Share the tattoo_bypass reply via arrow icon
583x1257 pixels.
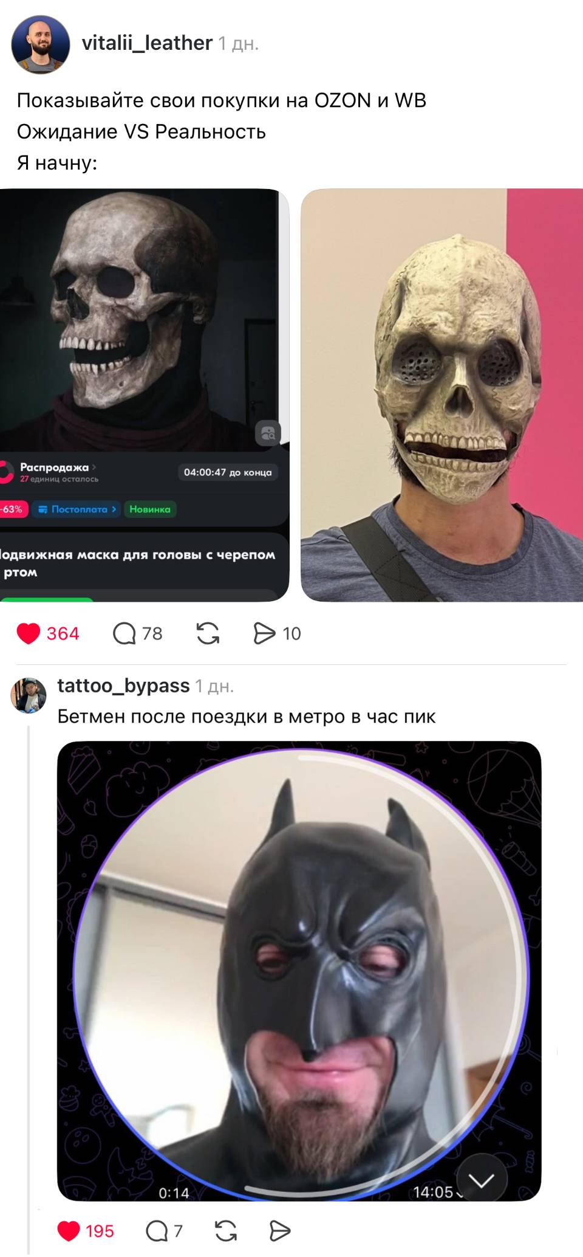(x=279, y=1231)
